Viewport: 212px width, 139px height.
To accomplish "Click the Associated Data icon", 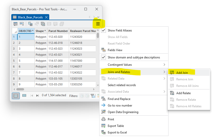I will [x=103, y=92].
